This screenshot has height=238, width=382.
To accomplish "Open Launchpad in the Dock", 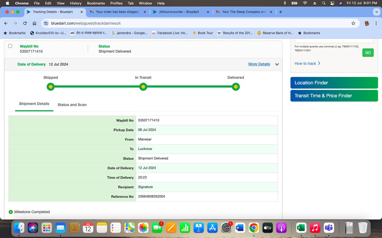I will pyautogui.click(x=47, y=228).
